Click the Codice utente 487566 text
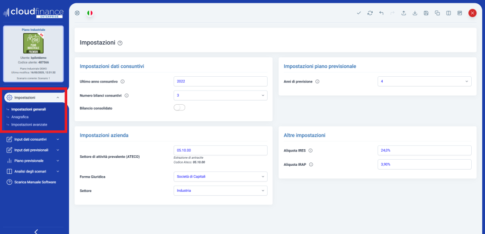485x234 pixels. pyautogui.click(x=34, y=62)
